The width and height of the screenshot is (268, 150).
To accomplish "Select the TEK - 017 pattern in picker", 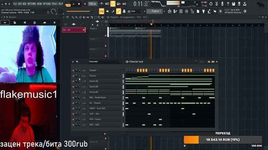I will (74, 30).
